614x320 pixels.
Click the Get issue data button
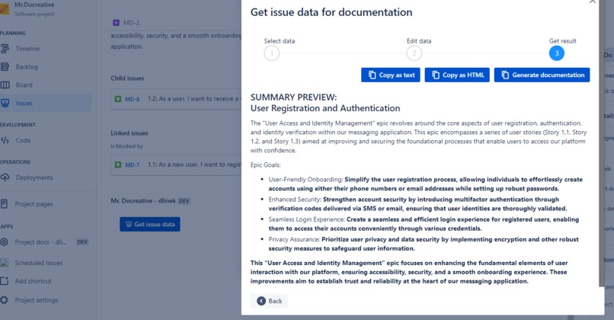pyautogui.click(x=150, y=225)
